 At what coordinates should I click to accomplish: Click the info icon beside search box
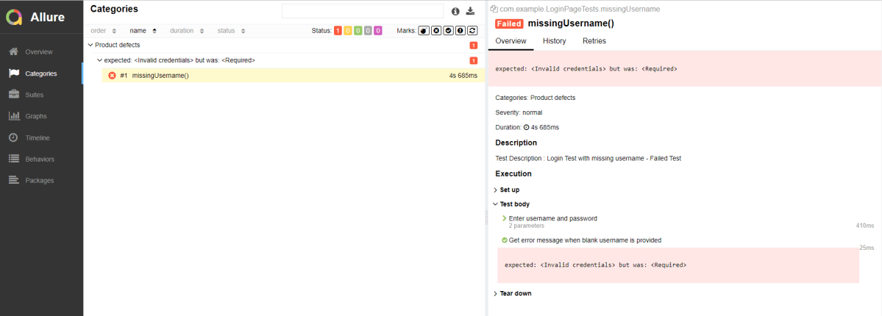pos(455,11)
